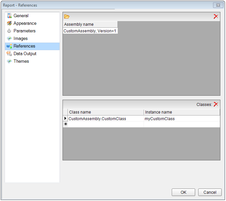Switch to the References page
The image size is (226, 201).
click(24, 46)
